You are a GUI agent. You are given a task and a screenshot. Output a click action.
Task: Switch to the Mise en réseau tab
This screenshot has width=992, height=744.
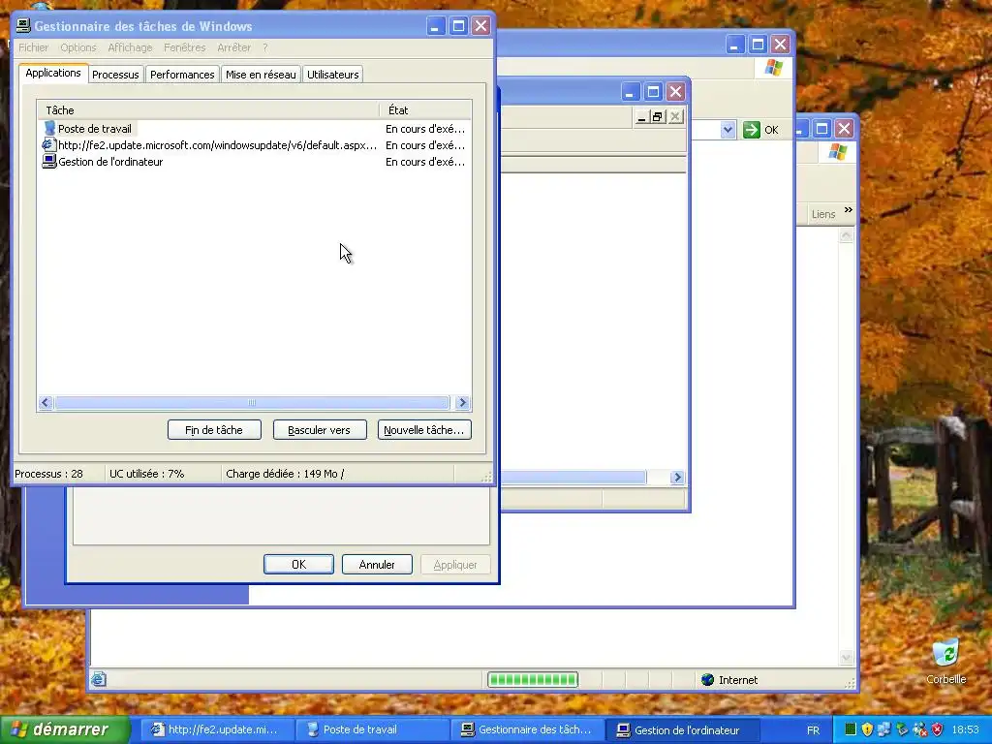(261, 74)
